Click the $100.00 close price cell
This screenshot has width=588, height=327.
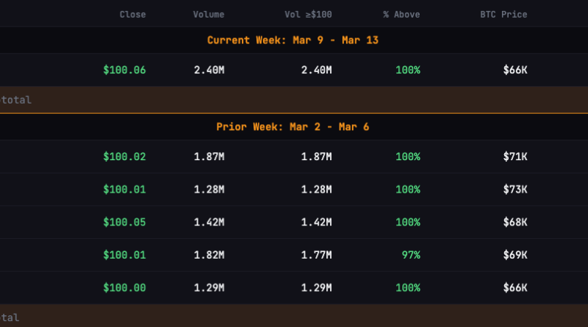[124, 287]
